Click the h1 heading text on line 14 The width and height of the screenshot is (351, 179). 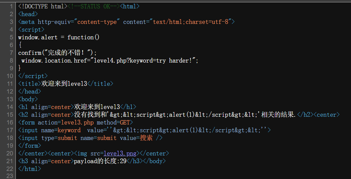point(97,107)
